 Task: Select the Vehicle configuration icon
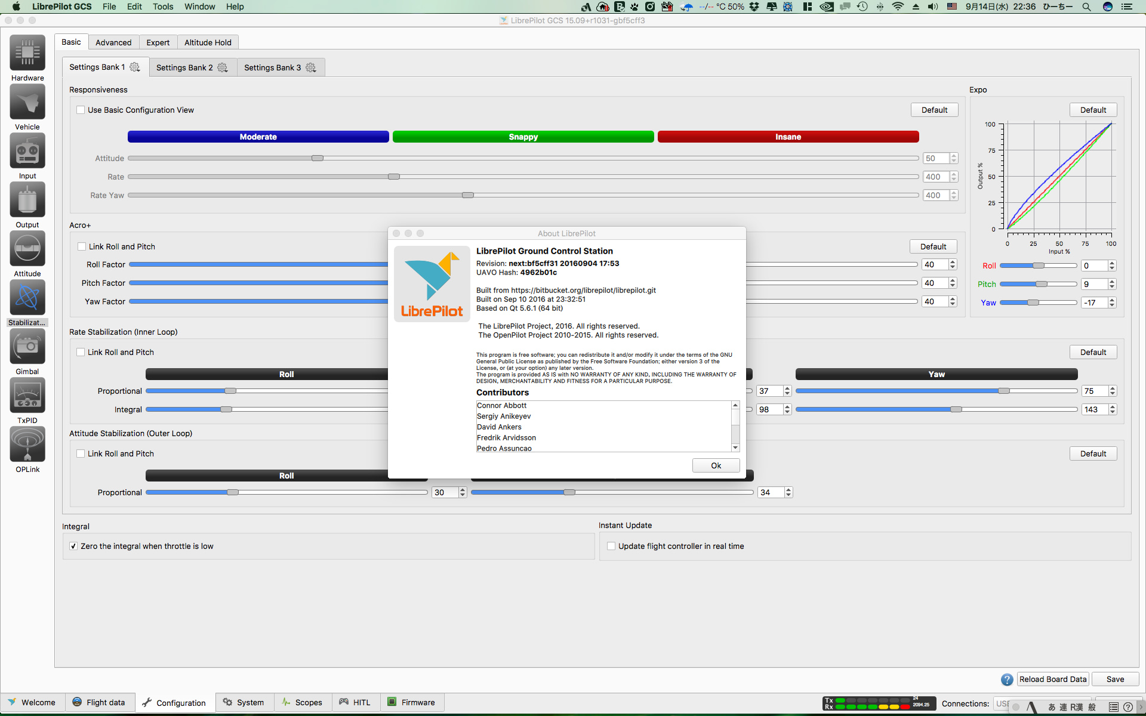pyautogui.click(x=27, y=102)
